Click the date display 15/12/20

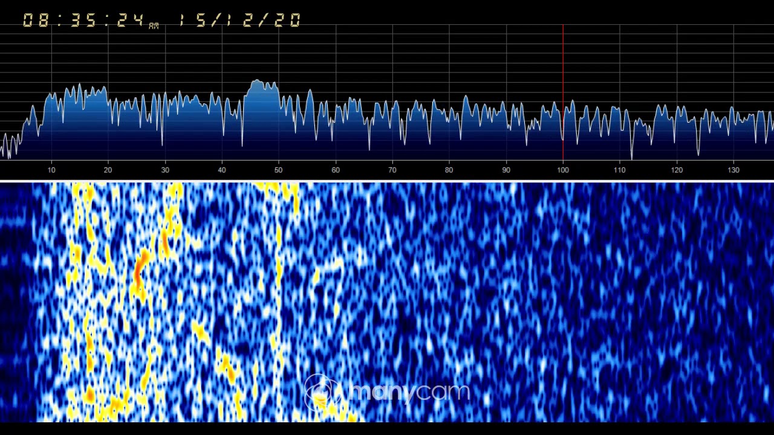coord(239,21)
